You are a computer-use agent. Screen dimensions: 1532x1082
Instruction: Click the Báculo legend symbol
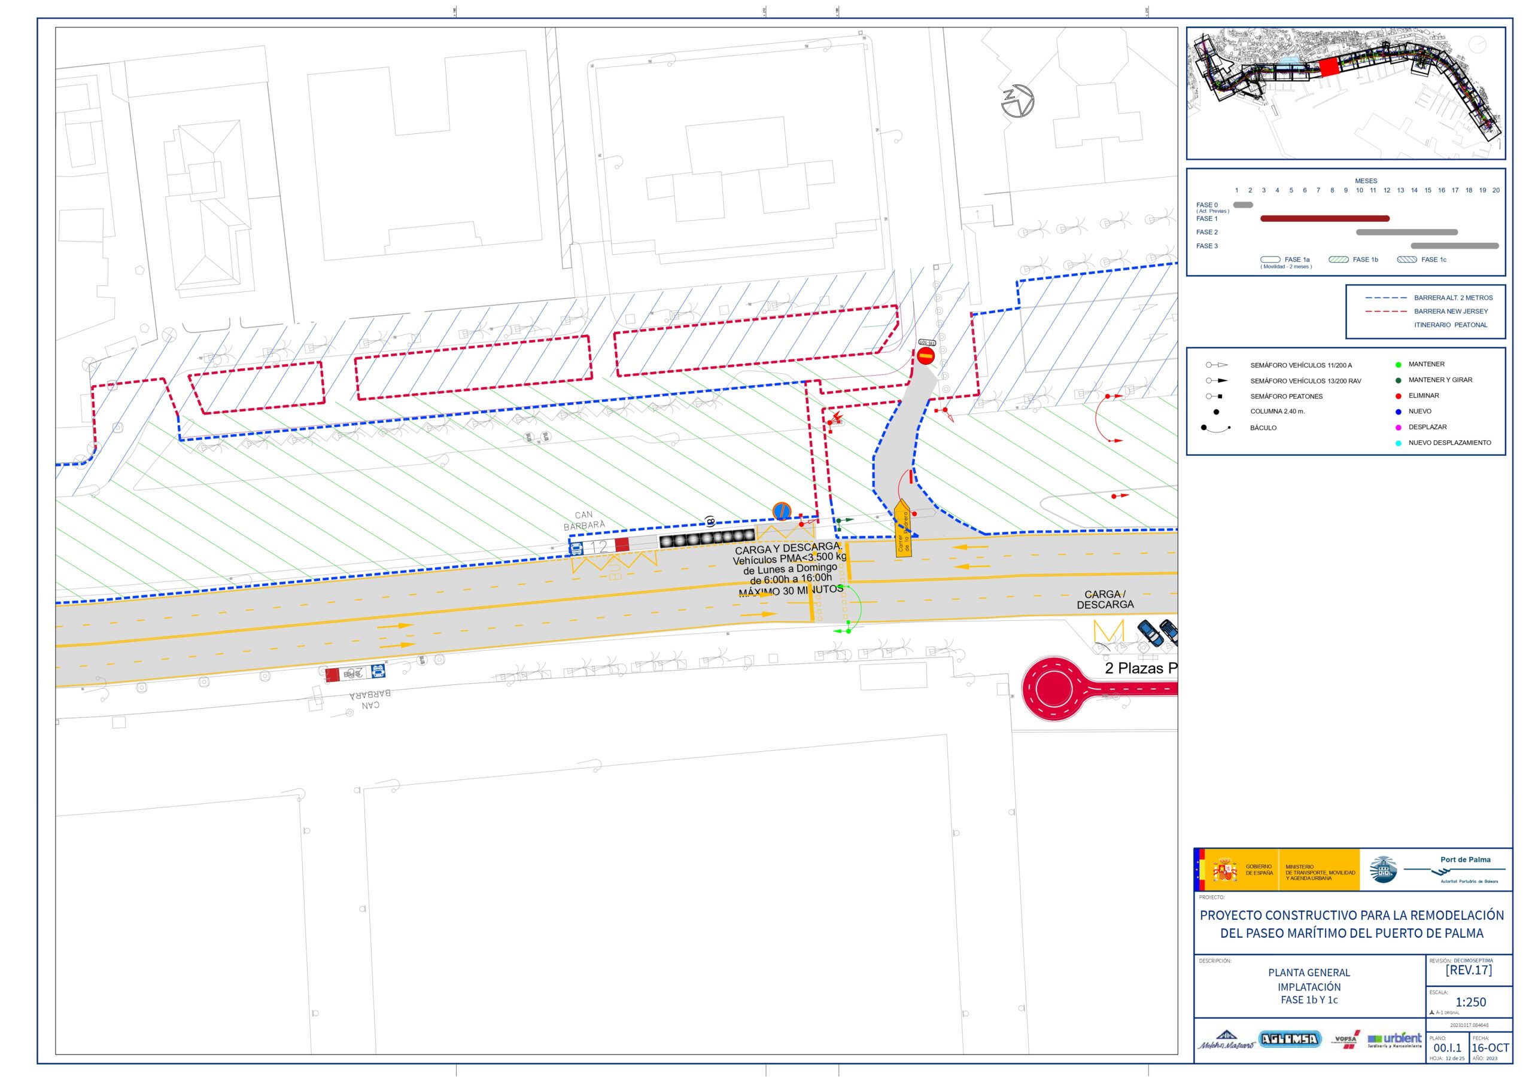pyautogui.click(x=1215, y=428)
